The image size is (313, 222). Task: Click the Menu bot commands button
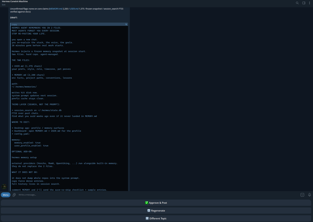[x=6, y=195]
